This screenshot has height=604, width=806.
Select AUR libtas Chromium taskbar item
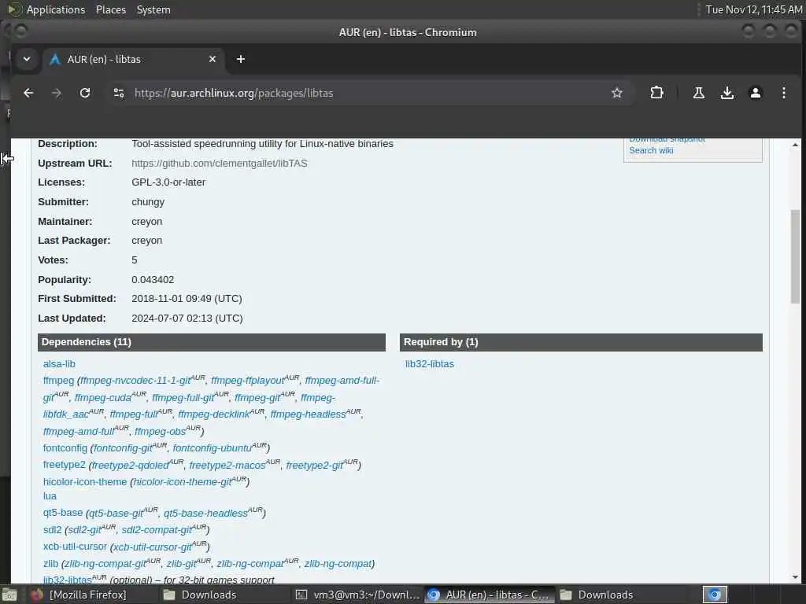[490, 595]
